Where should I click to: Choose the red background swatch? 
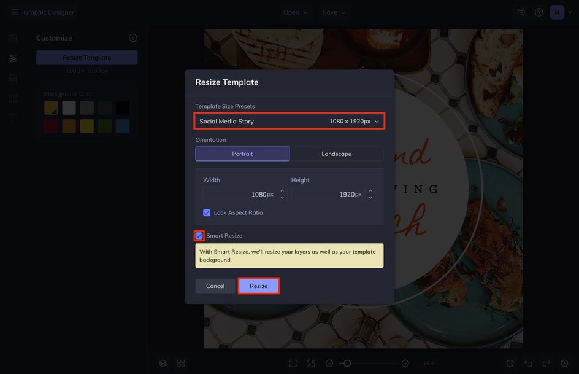point(51,126)
